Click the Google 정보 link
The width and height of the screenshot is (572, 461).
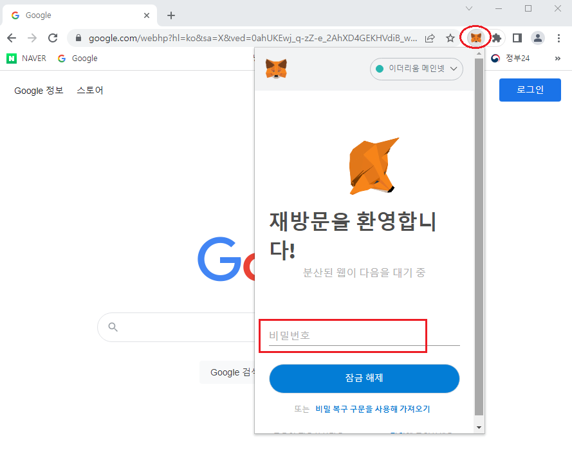pyautogui.click(x=39, y=91)
